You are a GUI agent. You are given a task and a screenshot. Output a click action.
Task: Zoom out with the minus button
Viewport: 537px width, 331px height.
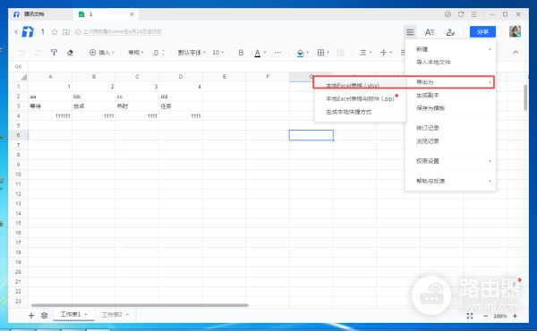click(x=486, y=316)
